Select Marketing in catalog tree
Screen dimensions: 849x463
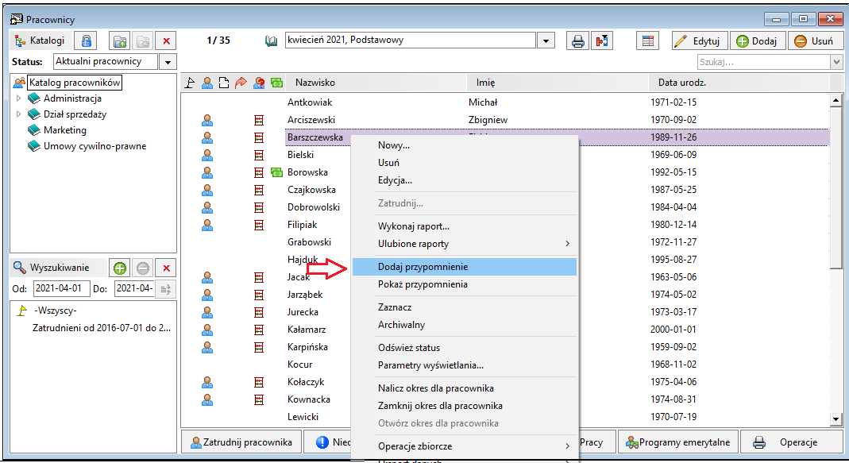coord(65,130)
